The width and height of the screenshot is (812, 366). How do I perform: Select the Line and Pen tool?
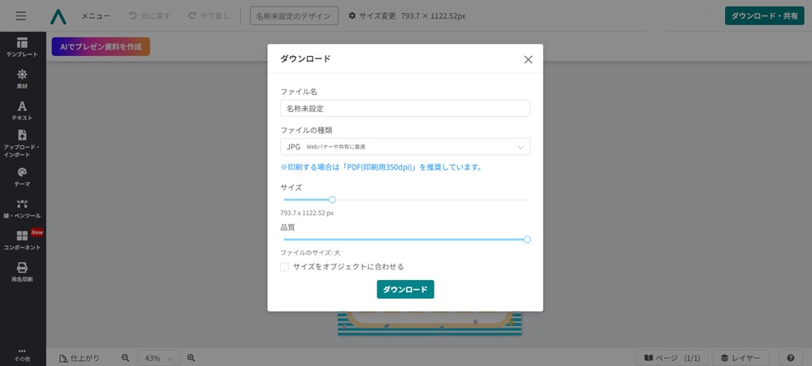click(22, 209)
